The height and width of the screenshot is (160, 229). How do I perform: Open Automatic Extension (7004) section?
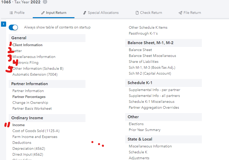coord(35,74)
